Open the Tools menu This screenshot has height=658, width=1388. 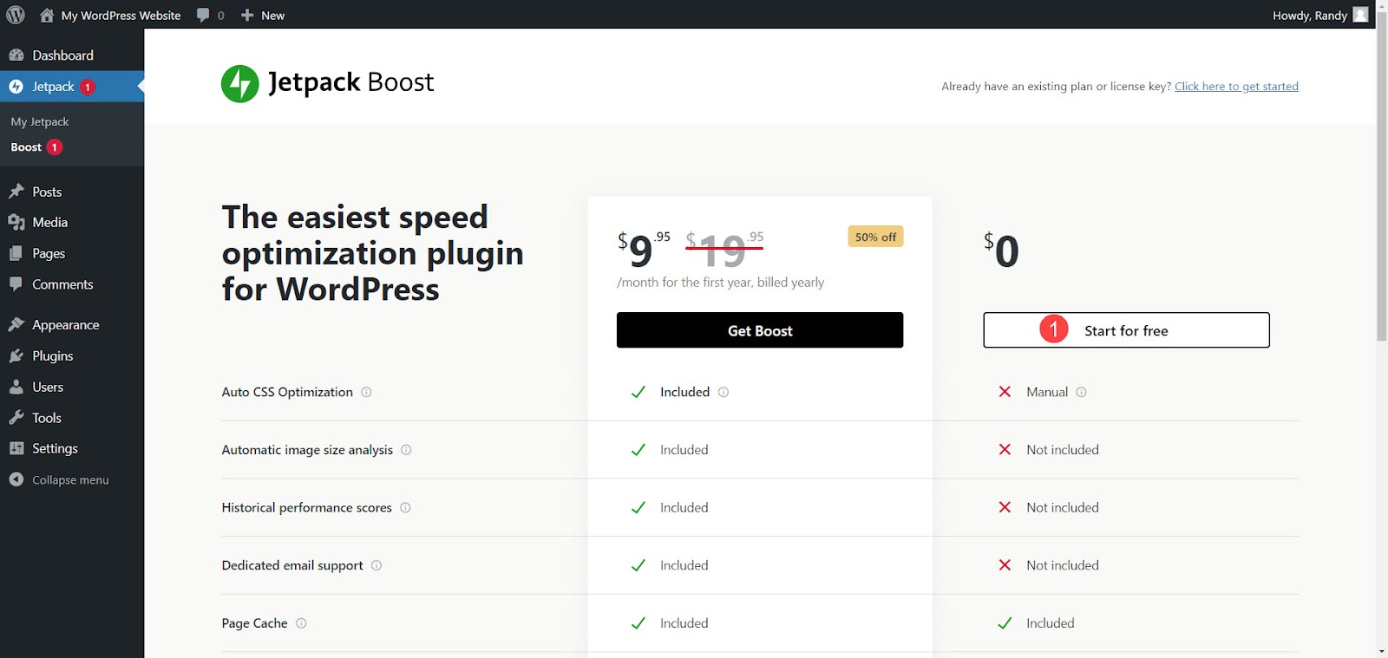pos(72,418)
